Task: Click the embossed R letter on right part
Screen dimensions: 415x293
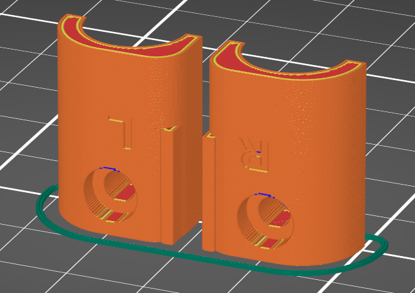Action: (255, 155)
